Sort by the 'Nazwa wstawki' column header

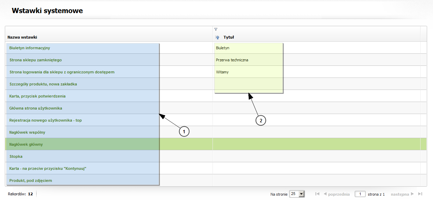pyautogui.click(x=22, y=37)
